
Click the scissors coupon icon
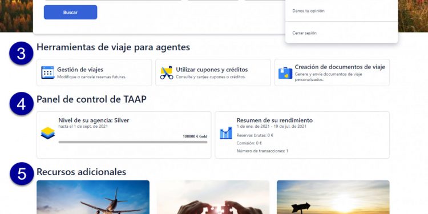pos(167,72)
